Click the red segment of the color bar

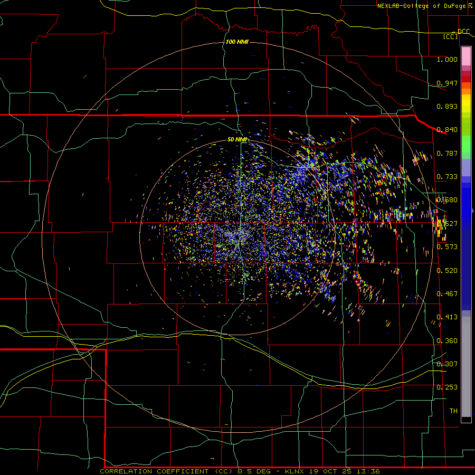coord(466,79)
